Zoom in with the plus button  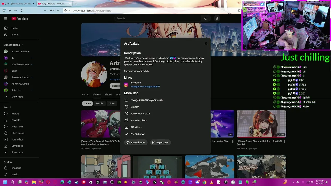pyautogui.click(x=58, y=11)
